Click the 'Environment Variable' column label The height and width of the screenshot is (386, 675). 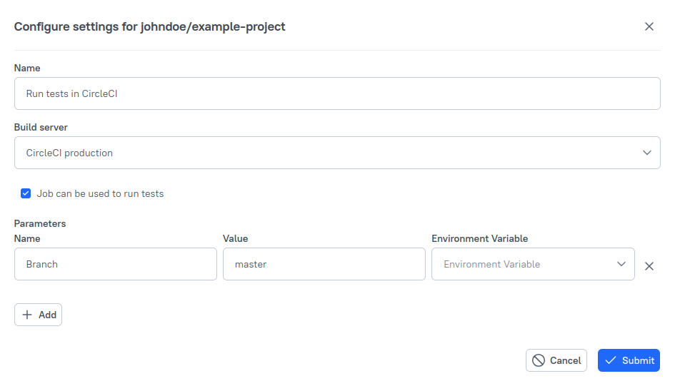click(479, 238)
